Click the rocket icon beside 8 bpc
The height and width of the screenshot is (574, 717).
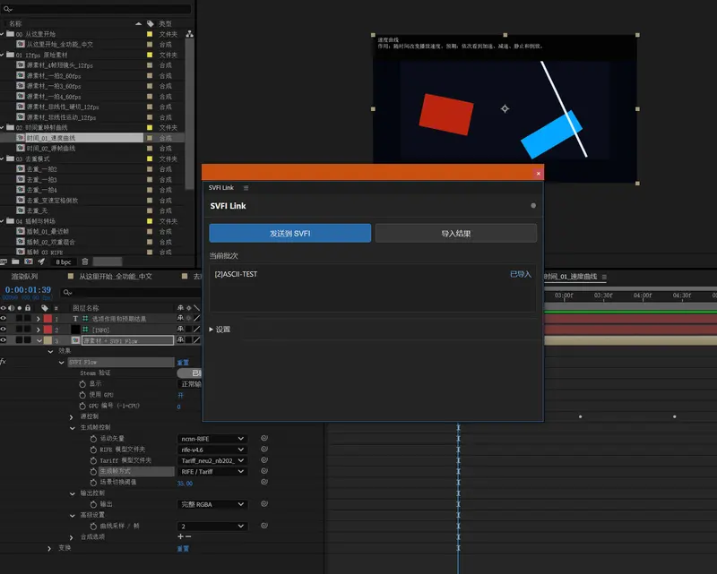pyautogui.click(x=41, y=261)
